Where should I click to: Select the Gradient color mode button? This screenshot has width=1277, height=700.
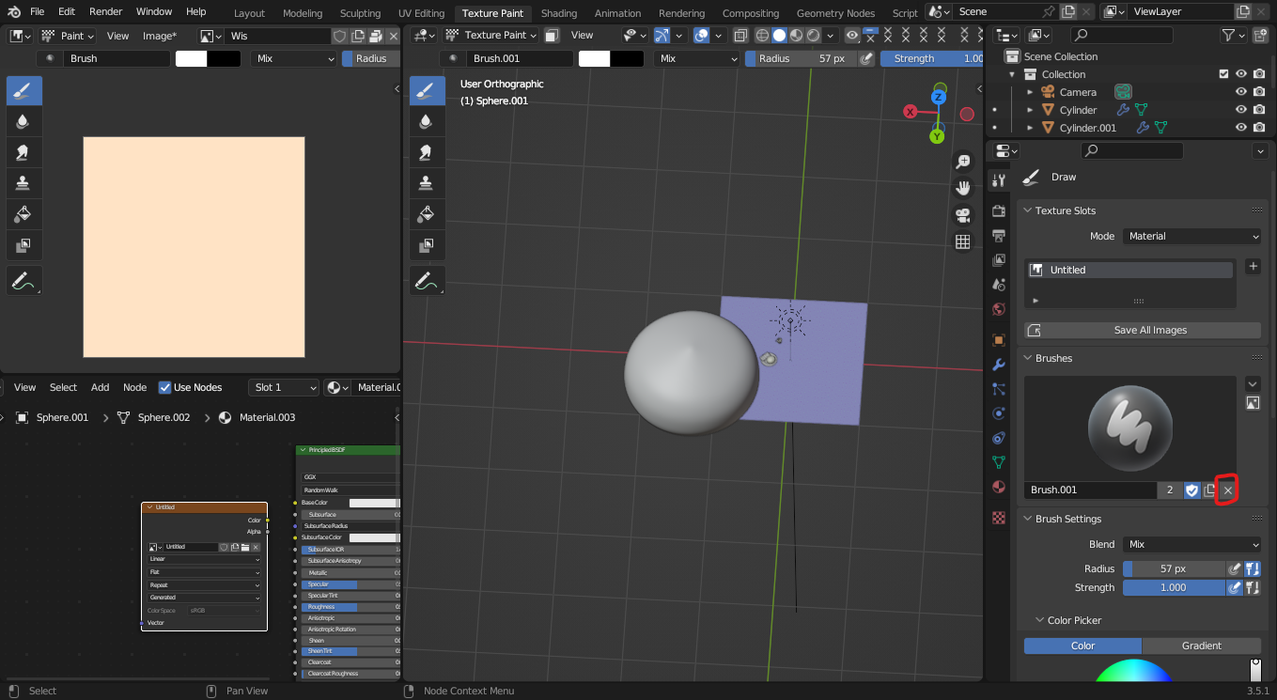point(1202,646)
